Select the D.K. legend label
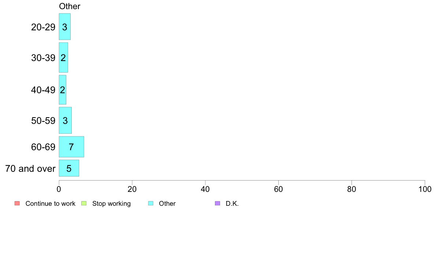The height and width of the screenshot is (269, 435). click(232, 204)
